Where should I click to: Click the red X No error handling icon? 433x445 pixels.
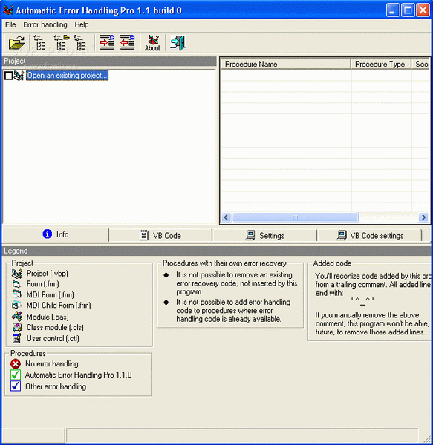coord(16,364)
